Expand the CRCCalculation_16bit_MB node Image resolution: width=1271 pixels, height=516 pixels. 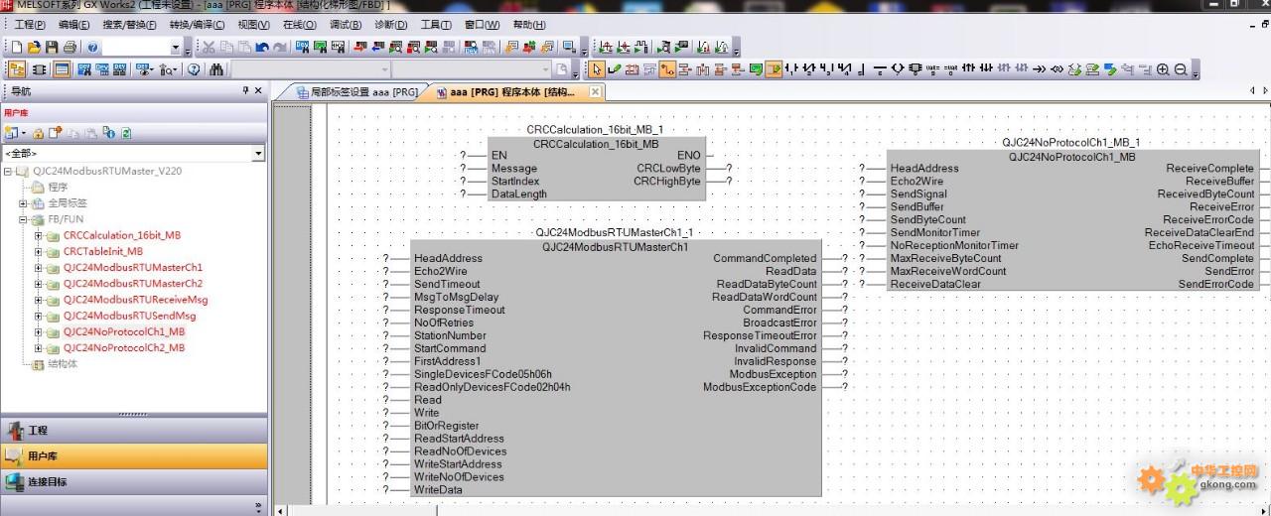(39, 236)
